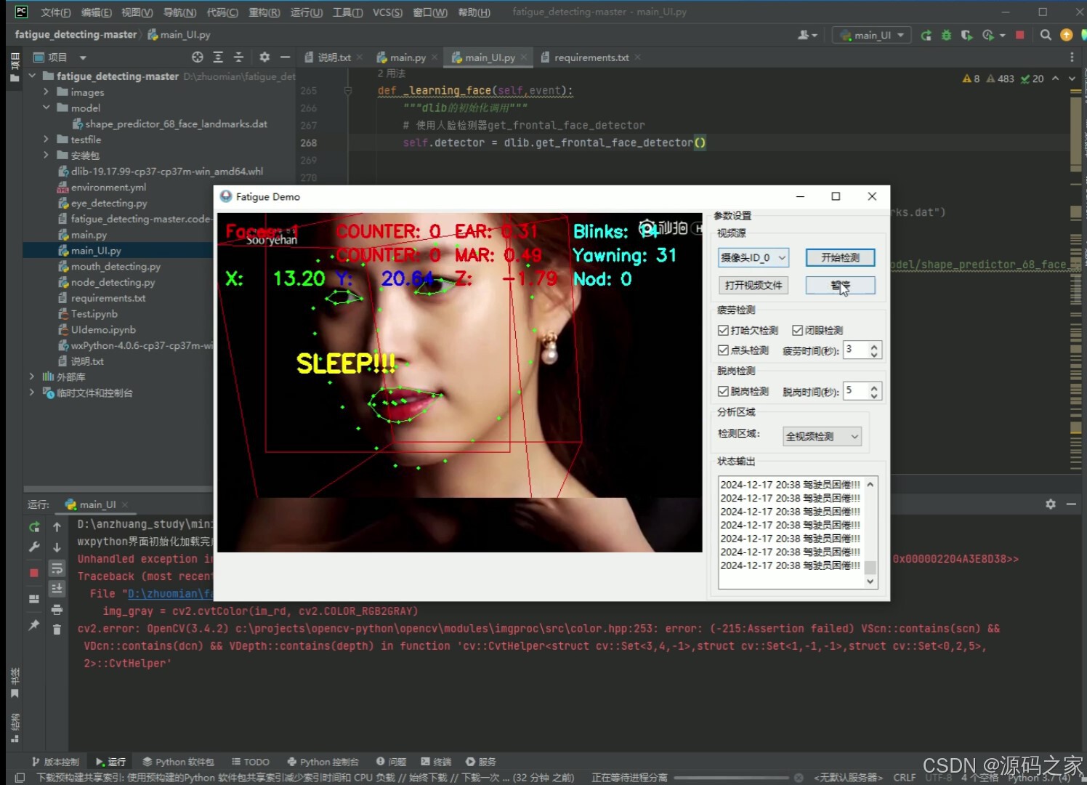This screenshot has height=785, width=1087.
Task: Pin the run tab with pin icon
Action: tap(34, 625)
